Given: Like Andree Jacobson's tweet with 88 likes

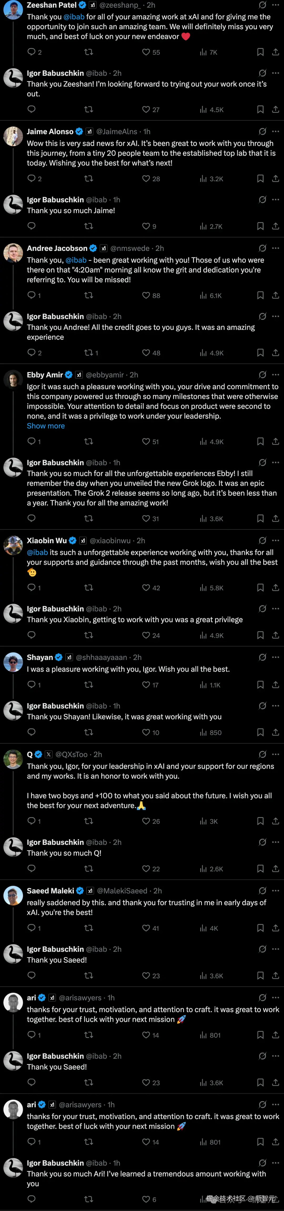Looking at the screenshot, I should pyautogui.click(x=146, y=295).
